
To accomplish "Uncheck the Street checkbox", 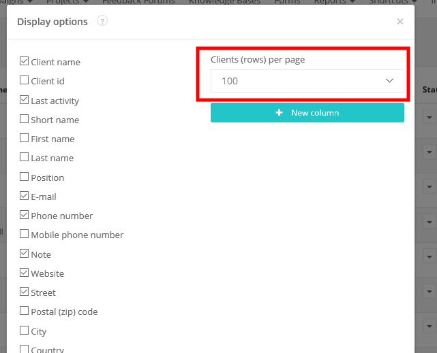I will click(x=25, y=292).
